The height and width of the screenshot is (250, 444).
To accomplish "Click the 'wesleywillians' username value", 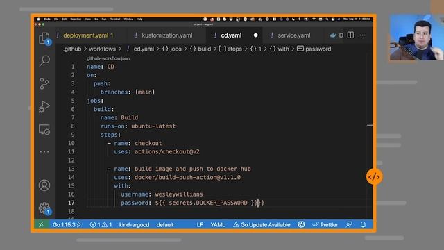I will (179, 194).
